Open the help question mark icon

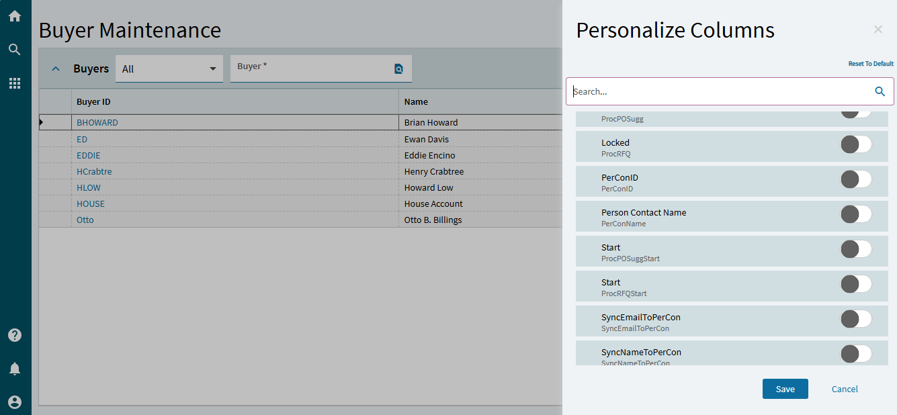pos(15,335)
